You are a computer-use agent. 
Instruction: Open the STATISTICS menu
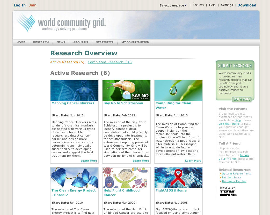coord(105,42)
